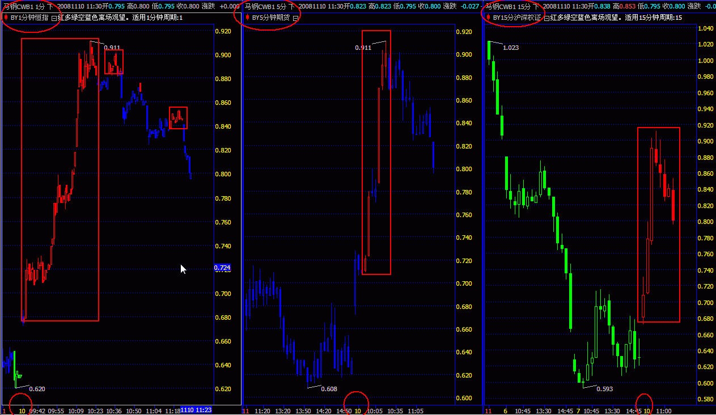Click the red candle icon beside BY15分沪深权证

(x=488, y=18)
